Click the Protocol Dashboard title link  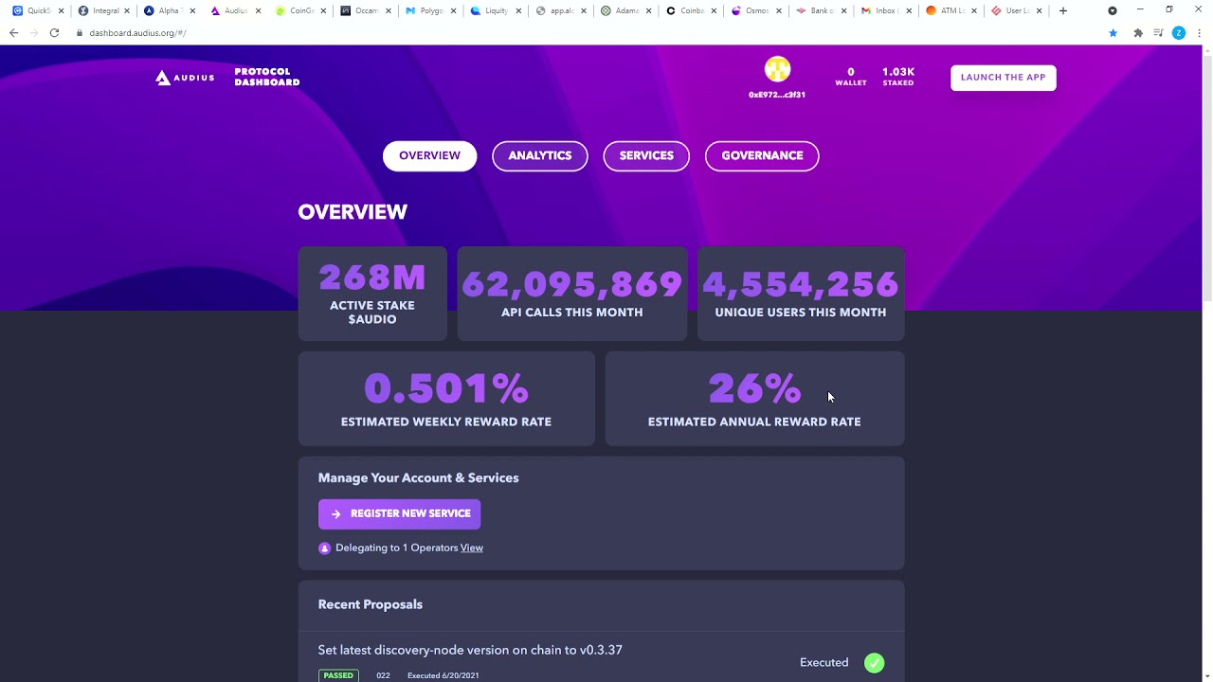pyautogui.click(x=267, y=78)
